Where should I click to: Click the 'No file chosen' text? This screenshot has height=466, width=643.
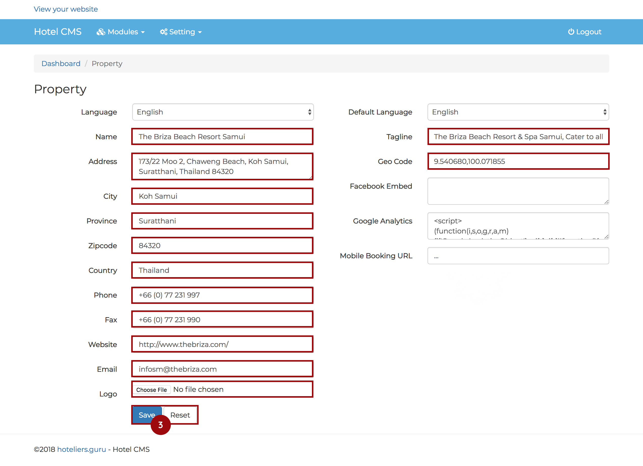point(198,390)
